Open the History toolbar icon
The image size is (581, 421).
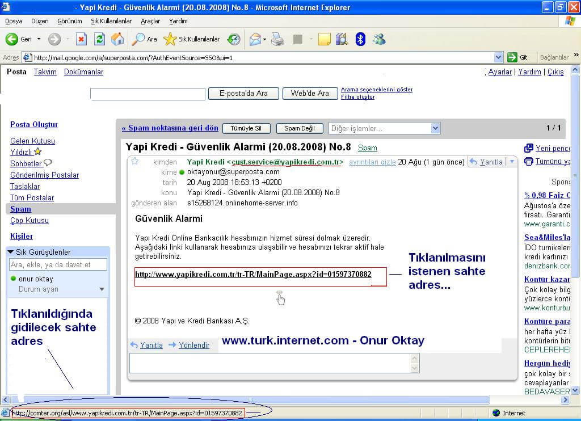(x=234, y=39)
